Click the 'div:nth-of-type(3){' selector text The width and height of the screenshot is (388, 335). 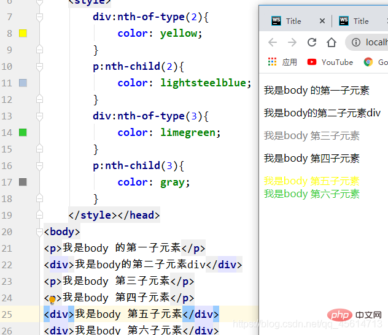pos(150,116)
